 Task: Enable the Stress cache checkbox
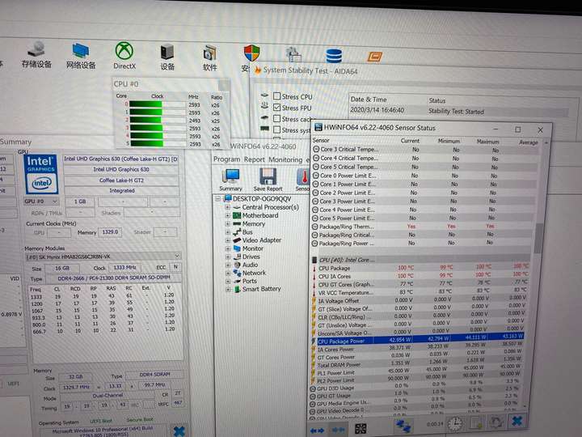[276, 118]
